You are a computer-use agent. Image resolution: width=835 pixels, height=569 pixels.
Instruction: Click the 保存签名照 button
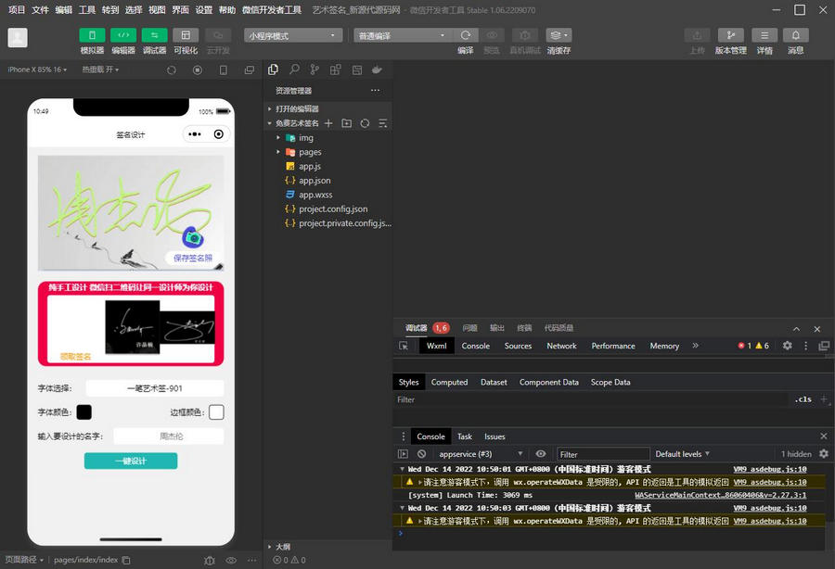(193, 258)
